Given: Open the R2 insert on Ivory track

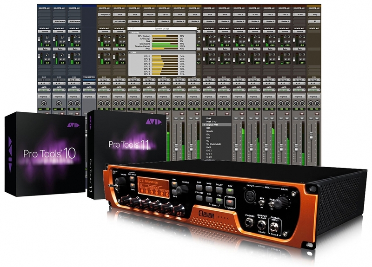Looking at the screenshot, I should pyautogui.click(x=314, y=21).
